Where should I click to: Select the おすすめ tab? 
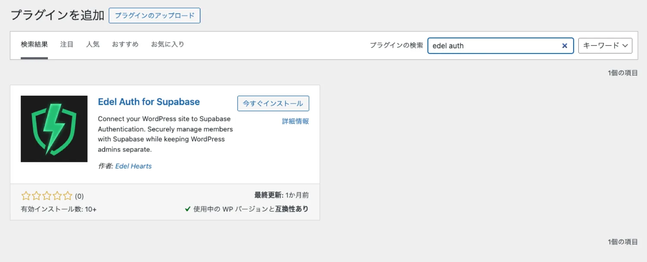click(125, 44)
